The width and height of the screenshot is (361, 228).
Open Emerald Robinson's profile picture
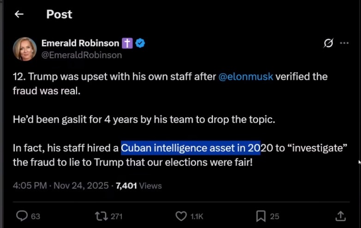click(25, 49)
